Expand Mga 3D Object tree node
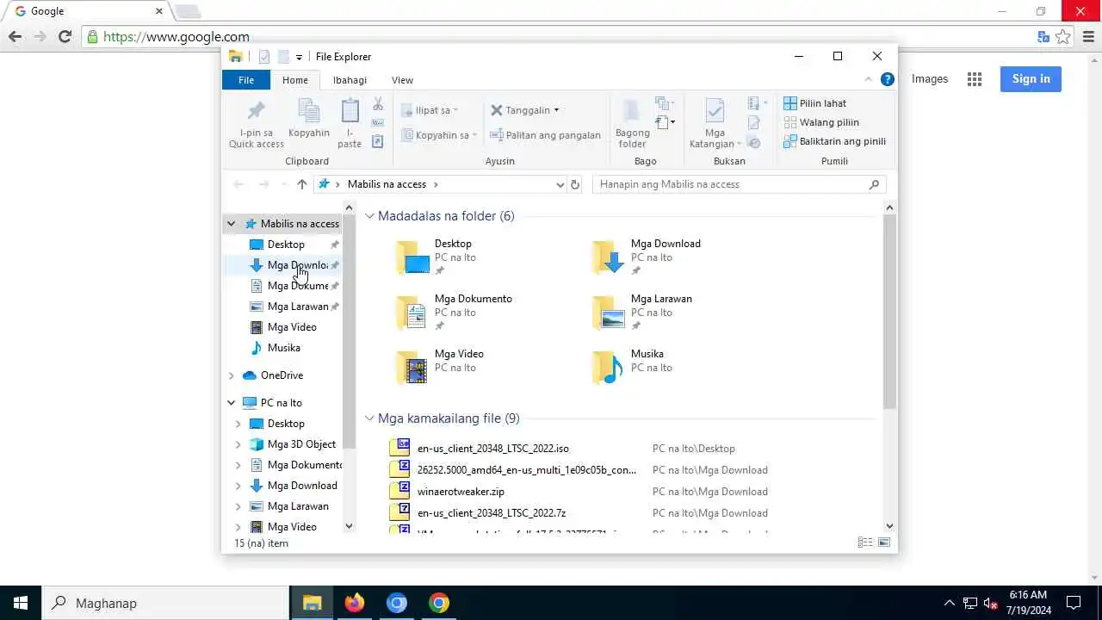The height and width of the screenshot is (620, 1102). (238, 444)
